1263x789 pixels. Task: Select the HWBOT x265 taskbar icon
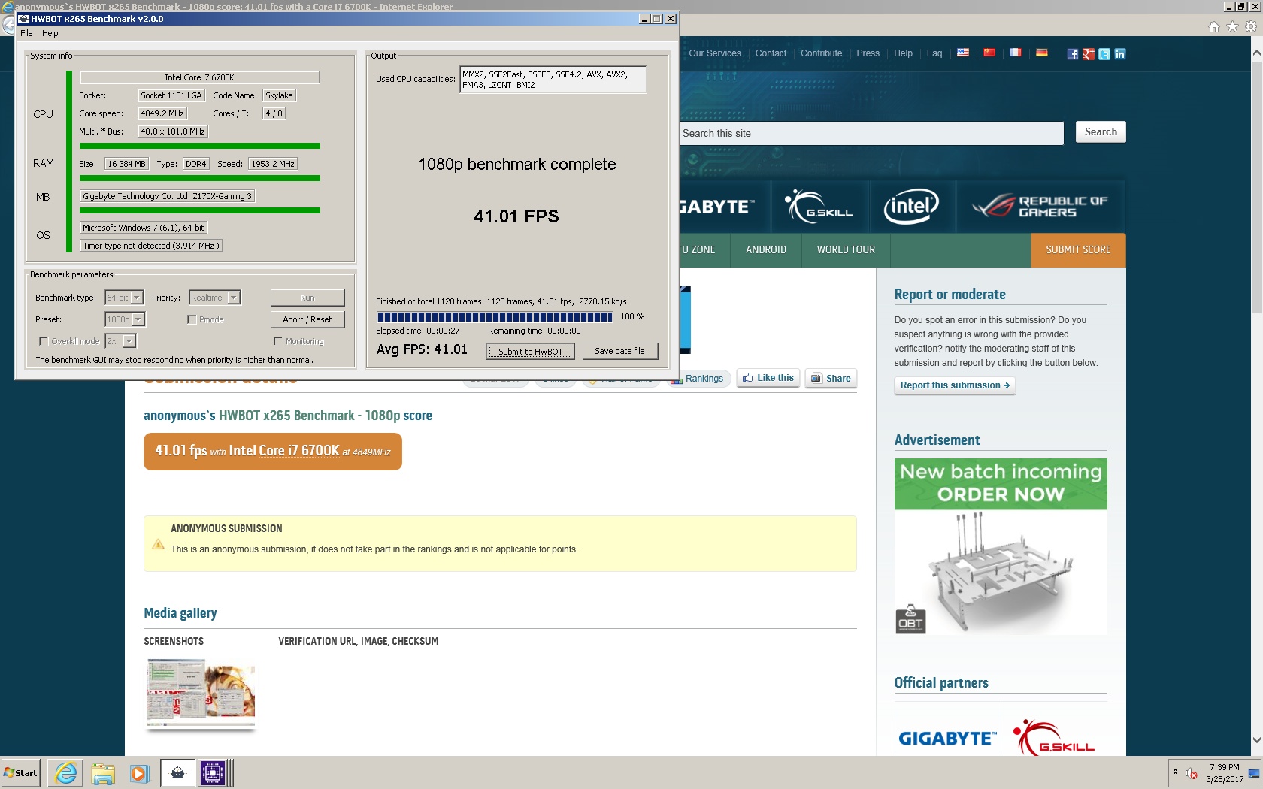(178, 773)
